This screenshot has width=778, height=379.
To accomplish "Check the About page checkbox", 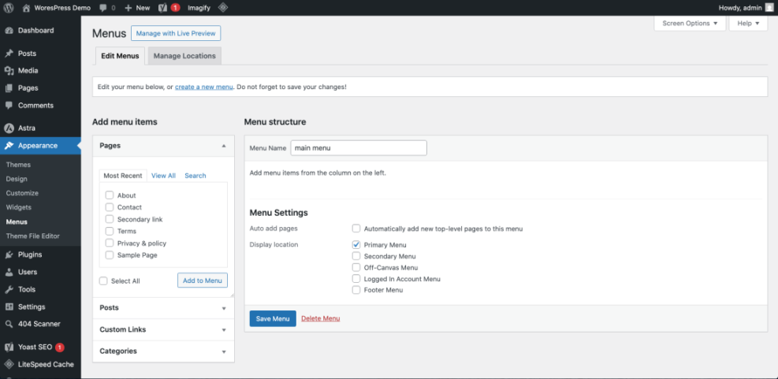I will 110,195.
